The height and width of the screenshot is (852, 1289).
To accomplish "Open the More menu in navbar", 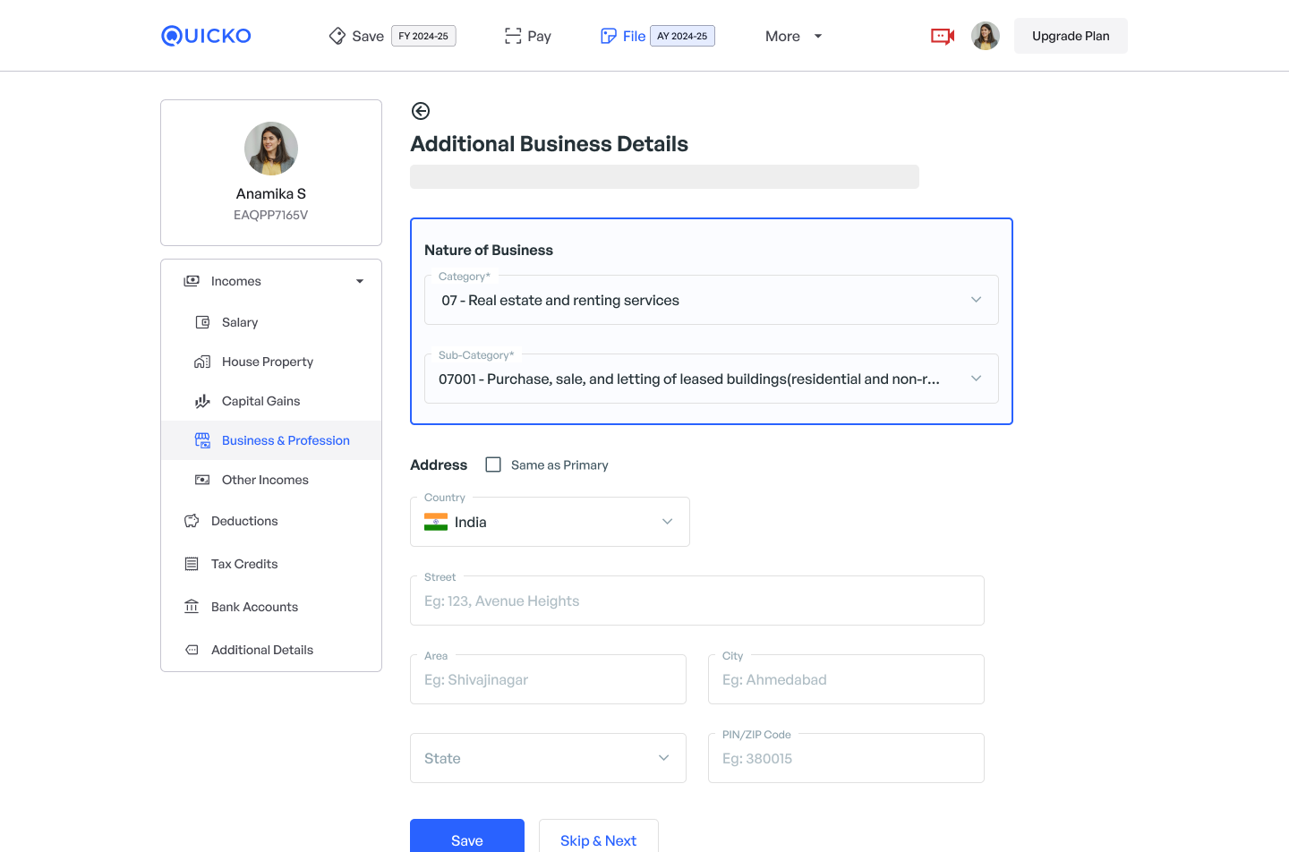I will click(793, 37).
